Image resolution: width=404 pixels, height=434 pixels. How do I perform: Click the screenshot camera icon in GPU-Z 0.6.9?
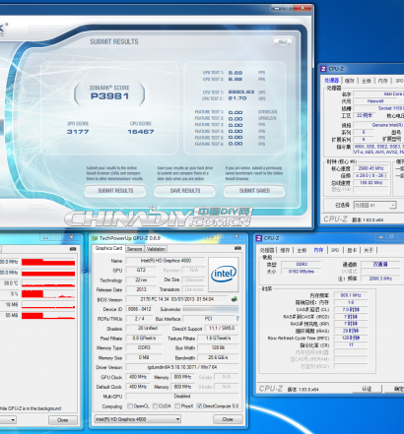point(237,248)
